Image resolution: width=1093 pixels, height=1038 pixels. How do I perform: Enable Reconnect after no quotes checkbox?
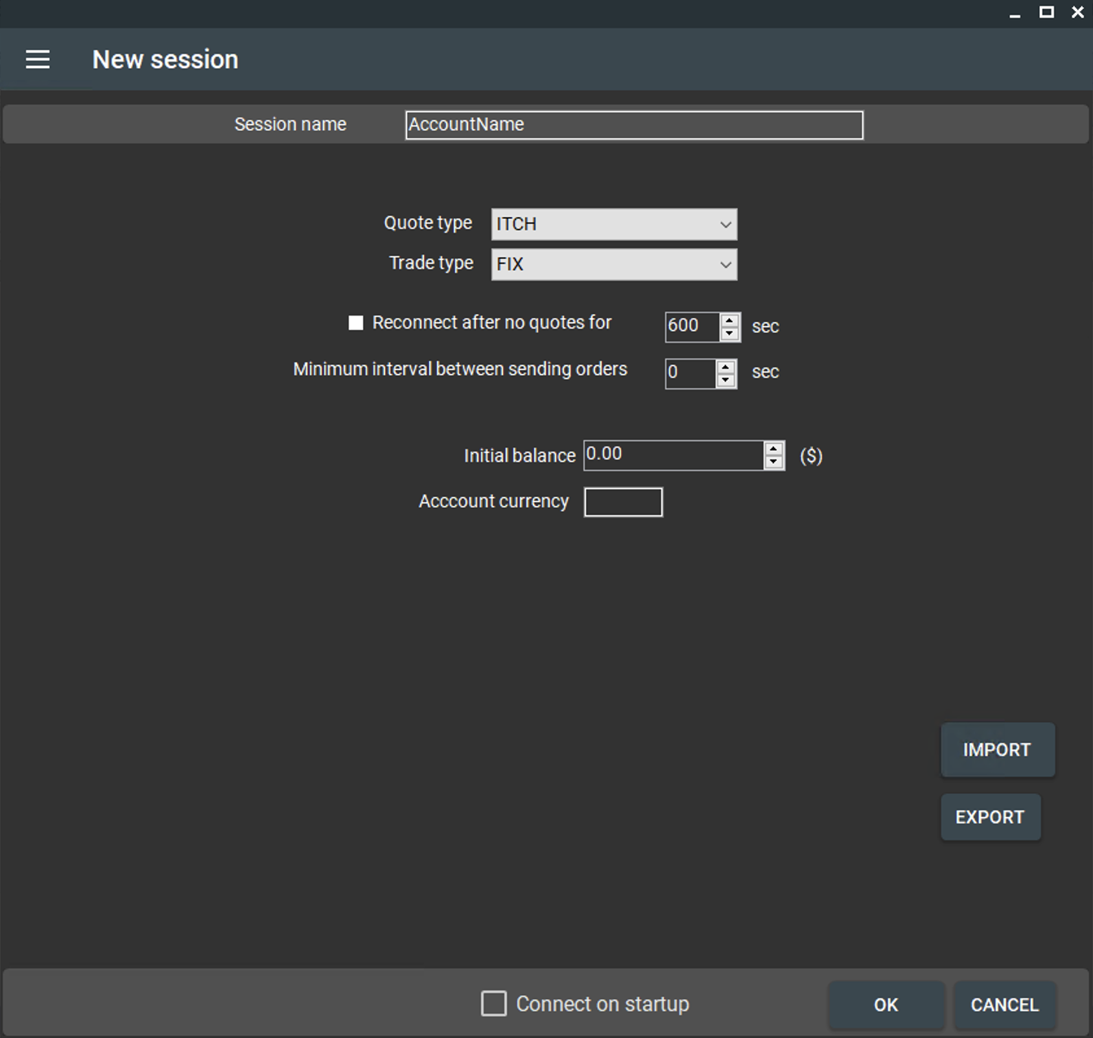point(356,323)
